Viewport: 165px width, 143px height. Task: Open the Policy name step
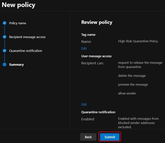[x=18, y=23]
